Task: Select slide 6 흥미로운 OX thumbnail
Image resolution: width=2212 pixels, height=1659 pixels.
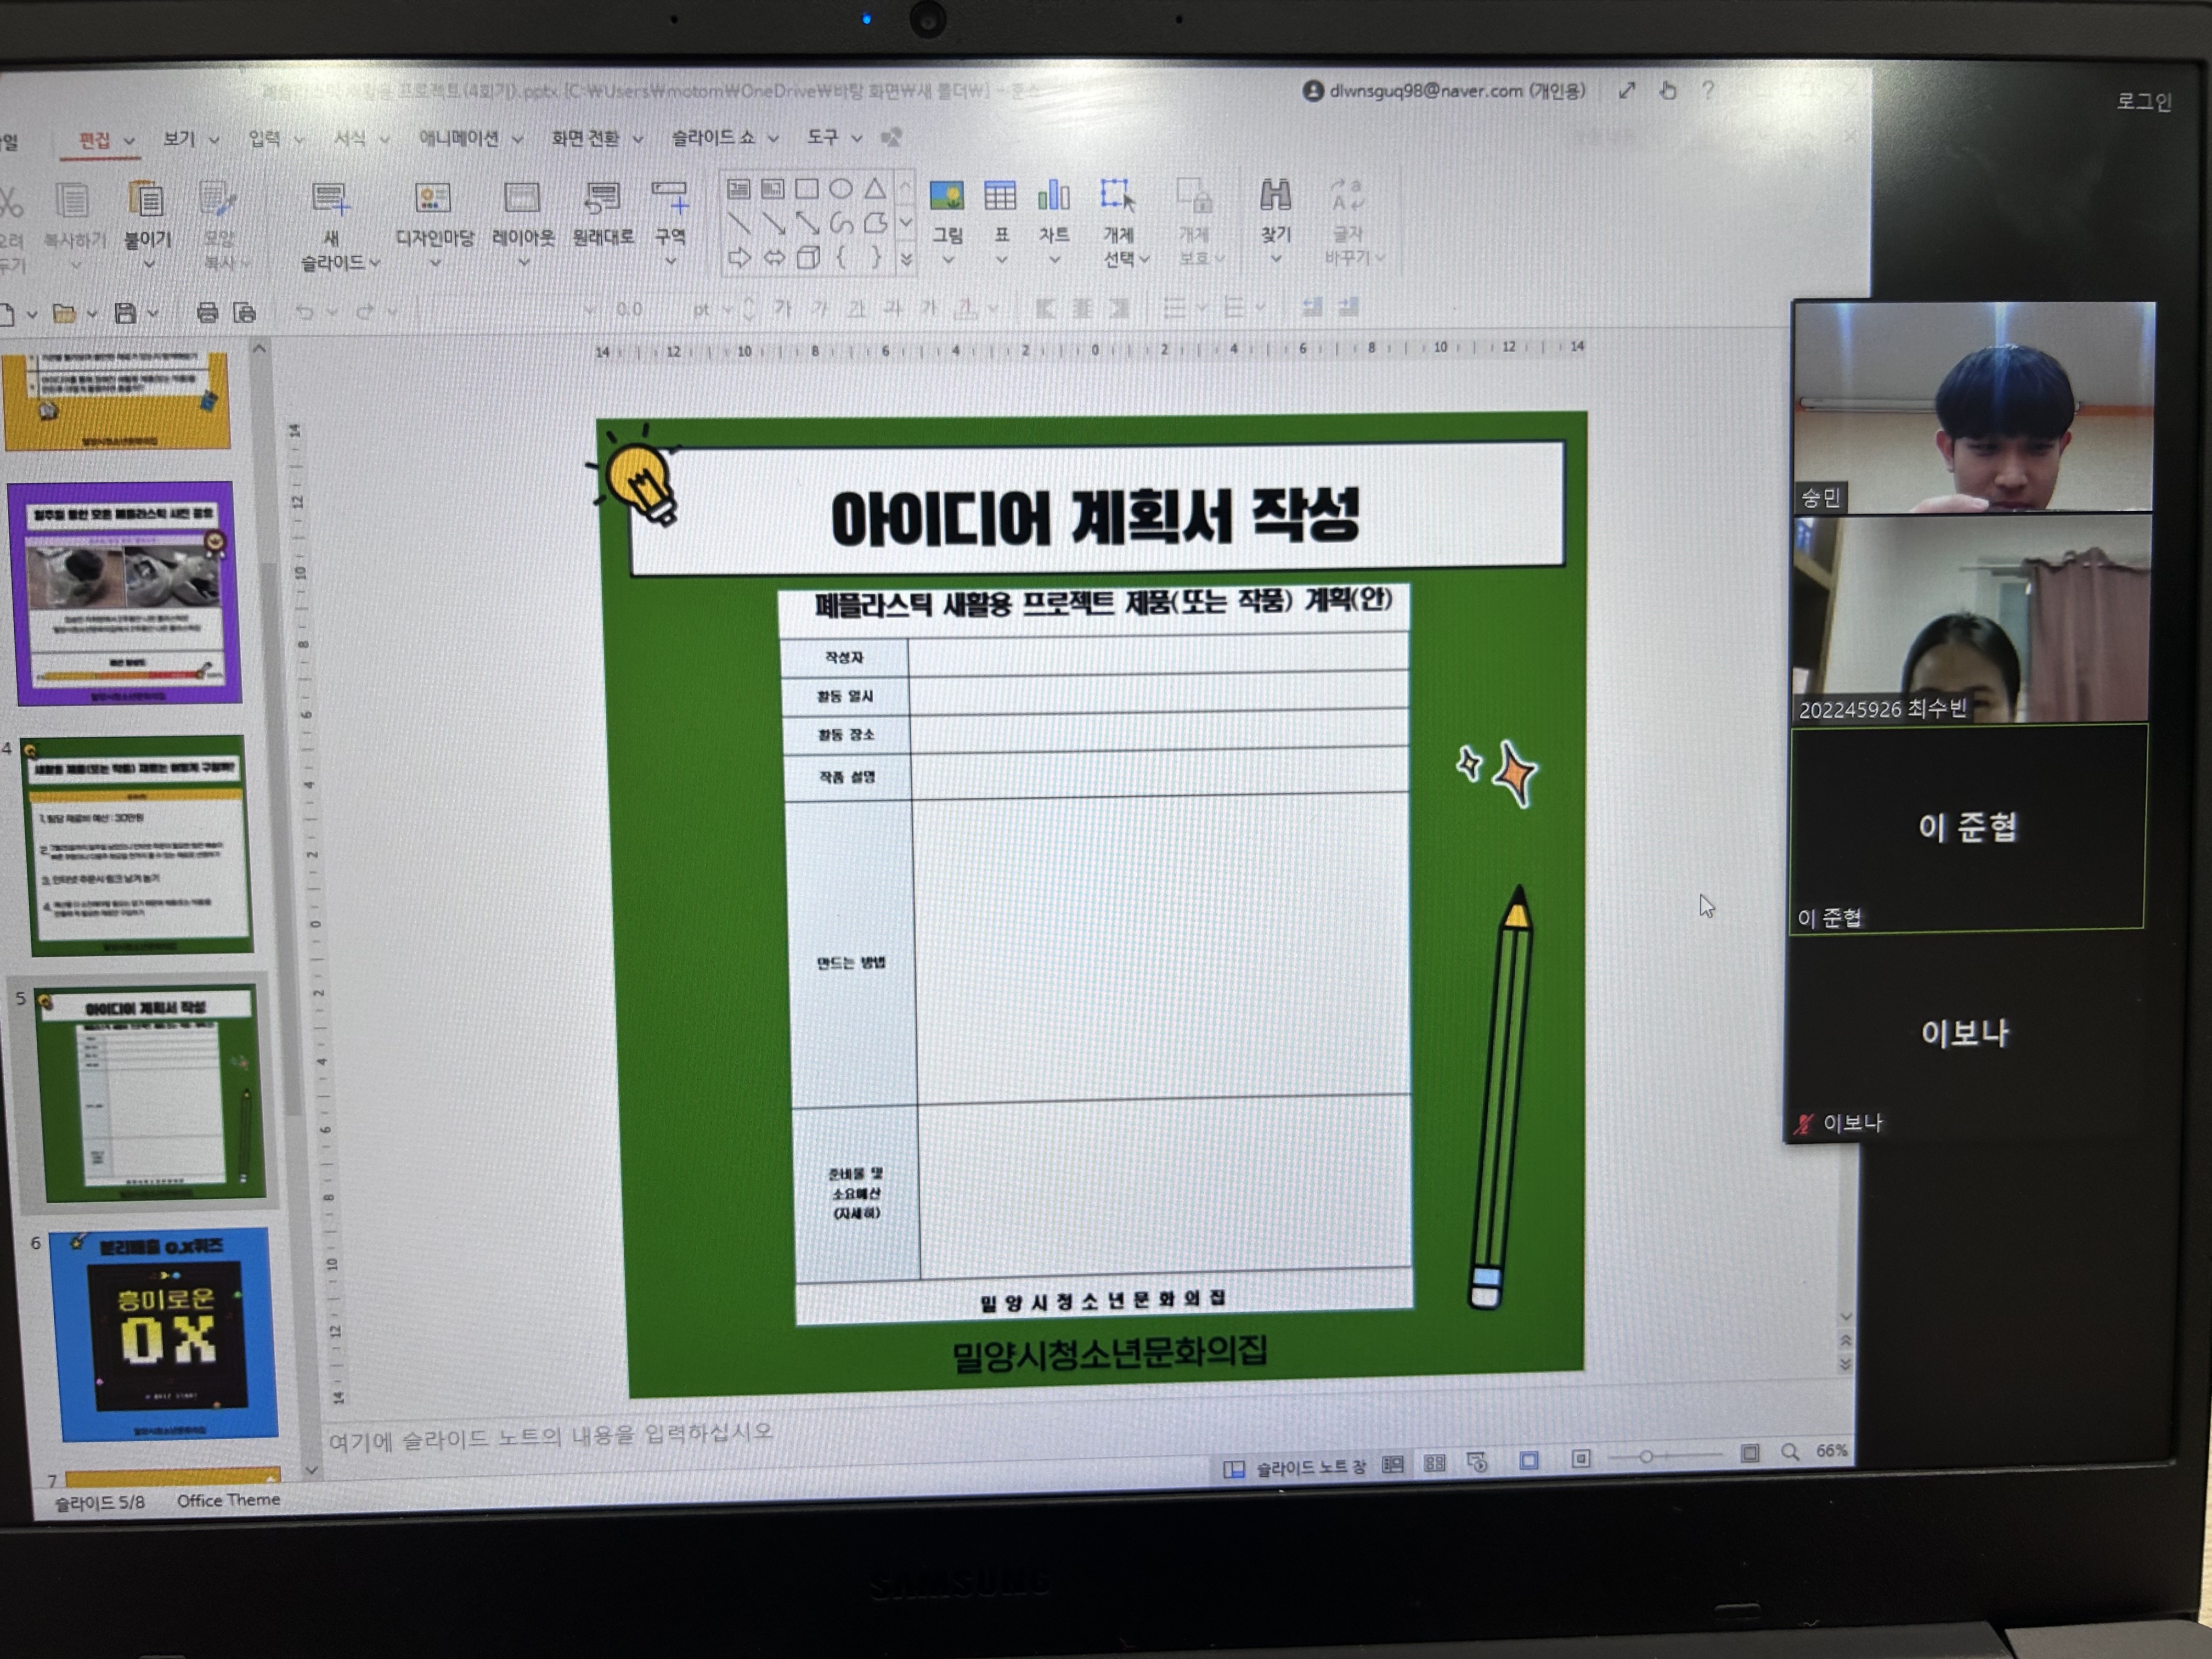Action: [x=164, y=1334]
